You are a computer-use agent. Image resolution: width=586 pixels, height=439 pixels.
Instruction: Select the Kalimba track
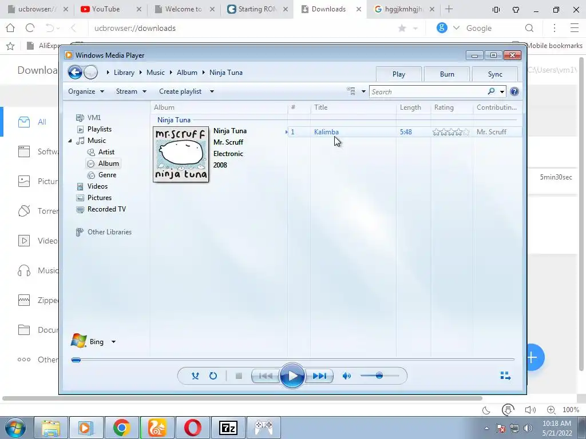[x=326, y=132]
